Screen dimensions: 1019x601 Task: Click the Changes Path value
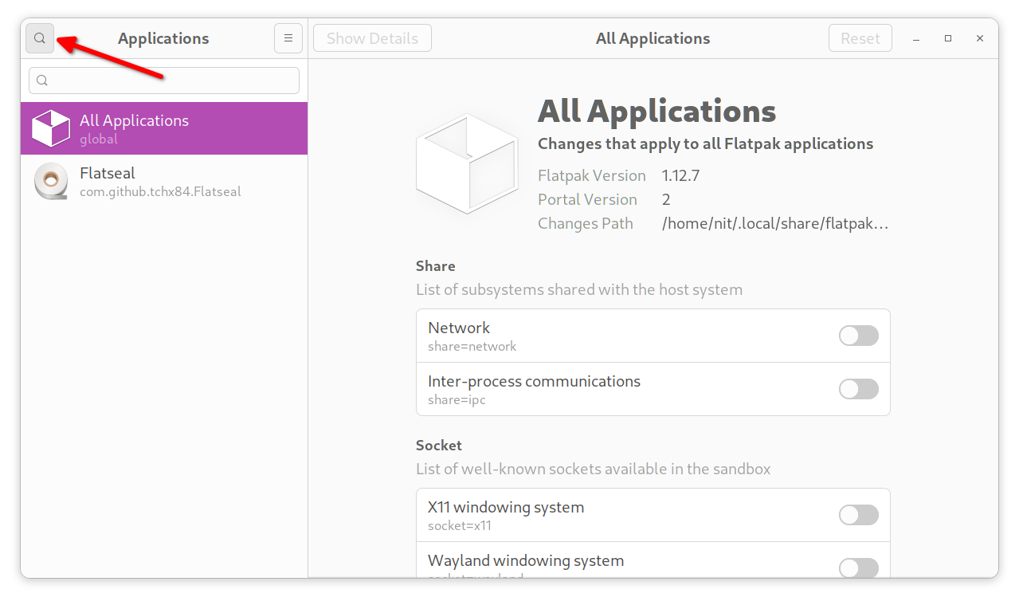tap(775, 223)
